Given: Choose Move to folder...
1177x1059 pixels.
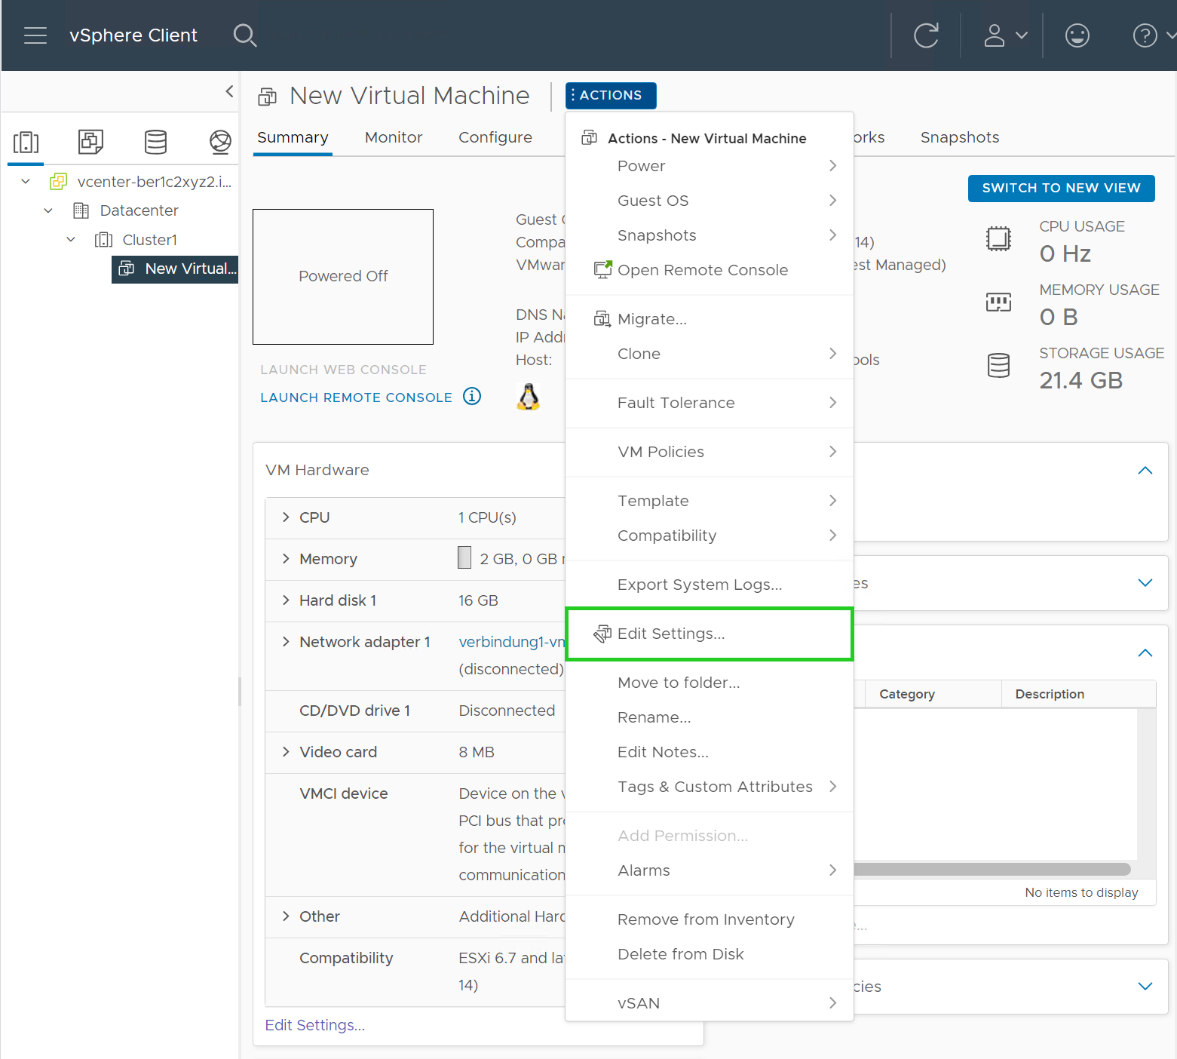Looking at the screenshot, I should pyautogui.click(x=710, y=683).
